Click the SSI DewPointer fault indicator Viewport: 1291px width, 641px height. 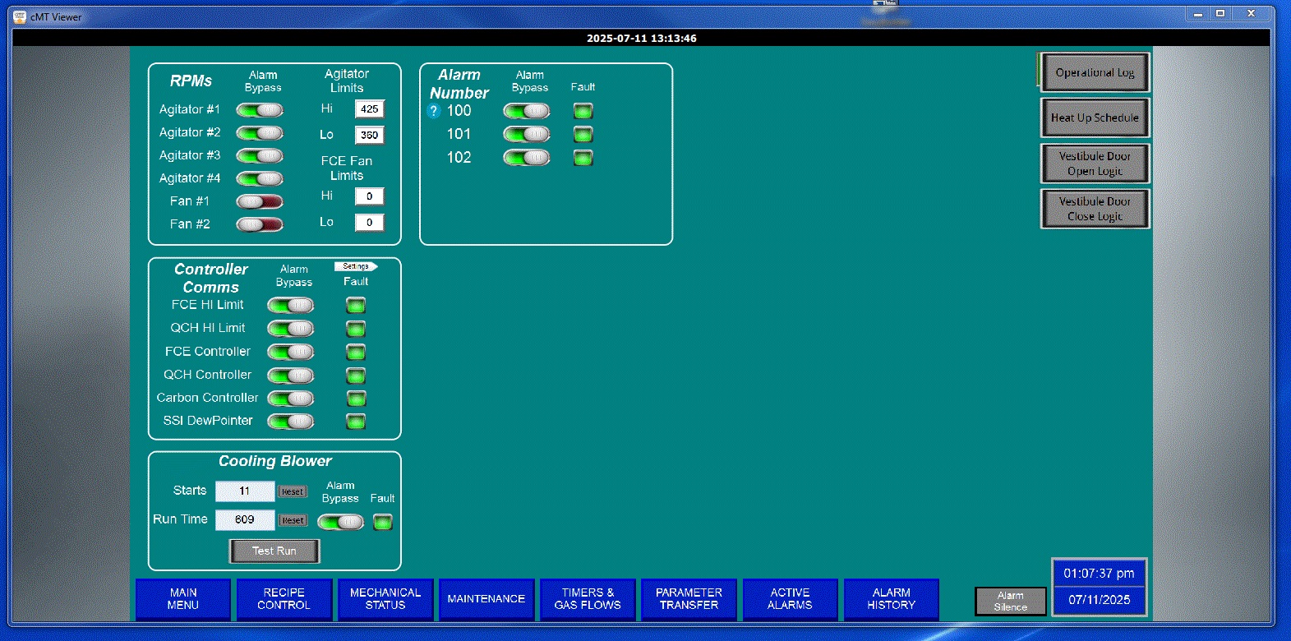pos(355,422)
